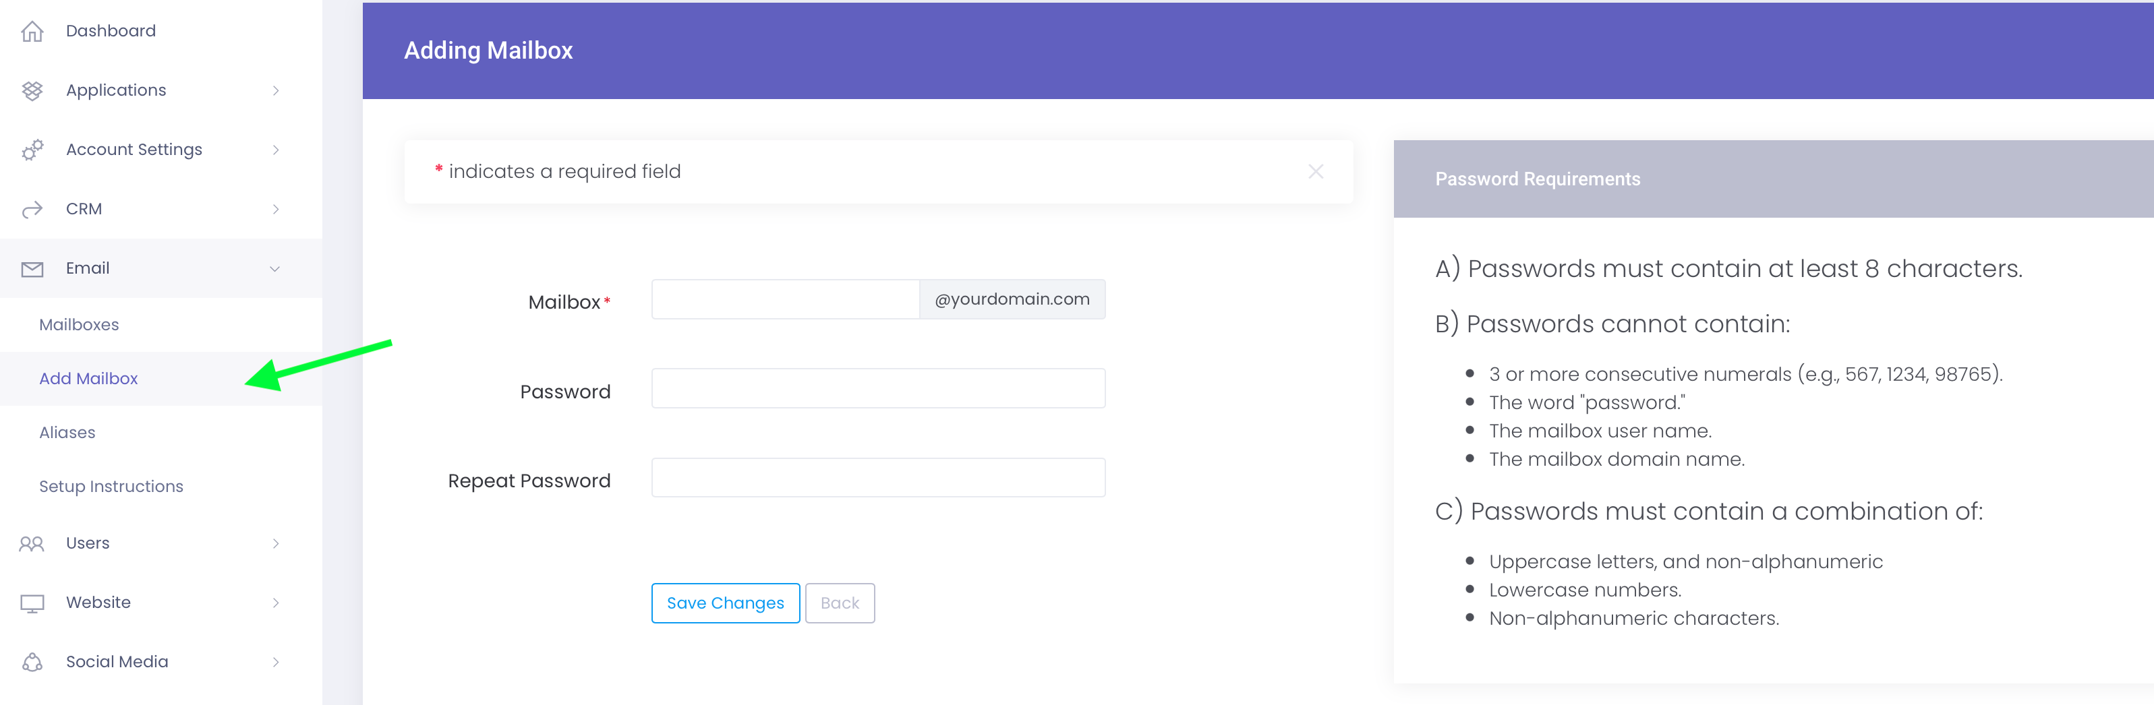This screenshot has width=2154, height=705.
Task: Click the Users people icon
Action: [x=32, y=544]
